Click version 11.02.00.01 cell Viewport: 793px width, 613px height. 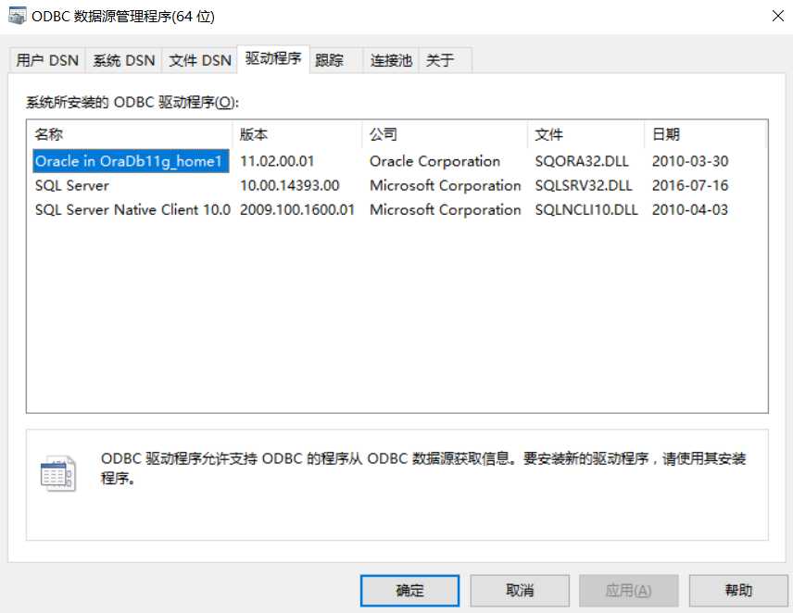(x=277, y=161)
